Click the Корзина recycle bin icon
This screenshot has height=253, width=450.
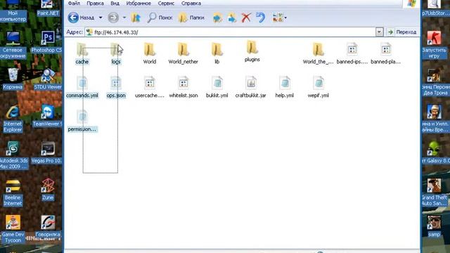[13, 79]
